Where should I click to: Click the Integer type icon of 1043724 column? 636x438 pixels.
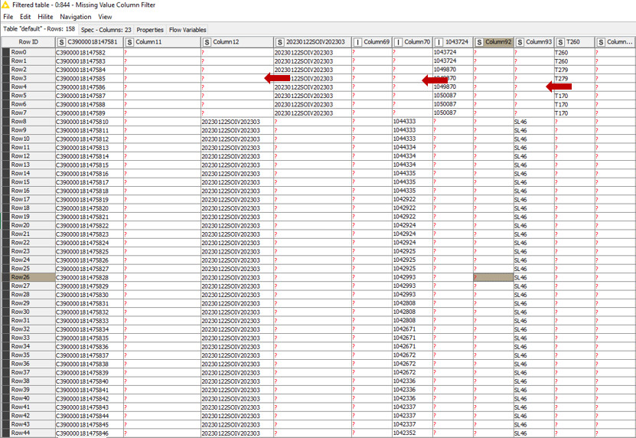click(439, 42)
